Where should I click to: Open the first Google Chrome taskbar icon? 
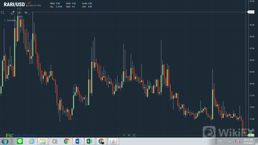[66, 141]
